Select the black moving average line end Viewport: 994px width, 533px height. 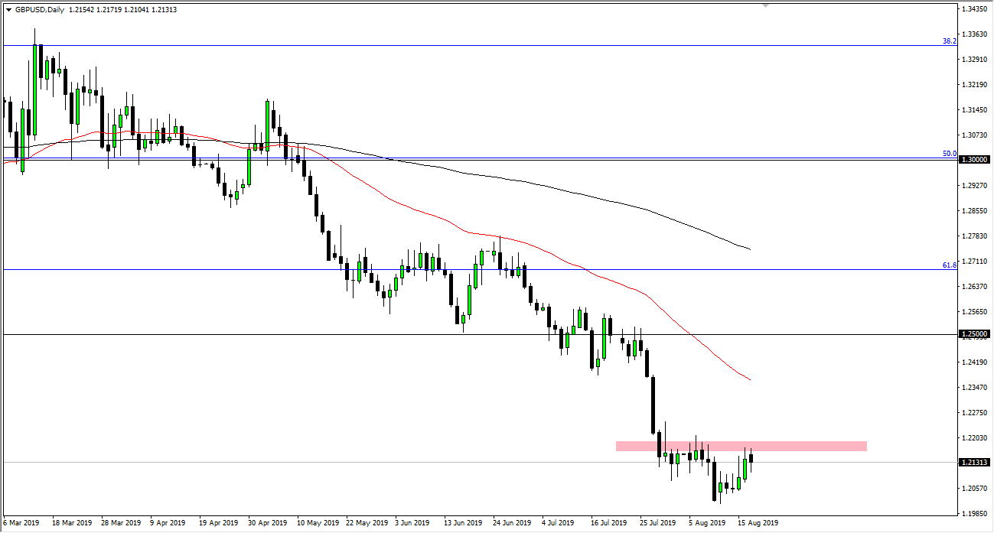[749, 249]
